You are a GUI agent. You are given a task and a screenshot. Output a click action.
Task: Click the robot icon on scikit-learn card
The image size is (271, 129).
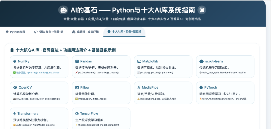[201, 61]
